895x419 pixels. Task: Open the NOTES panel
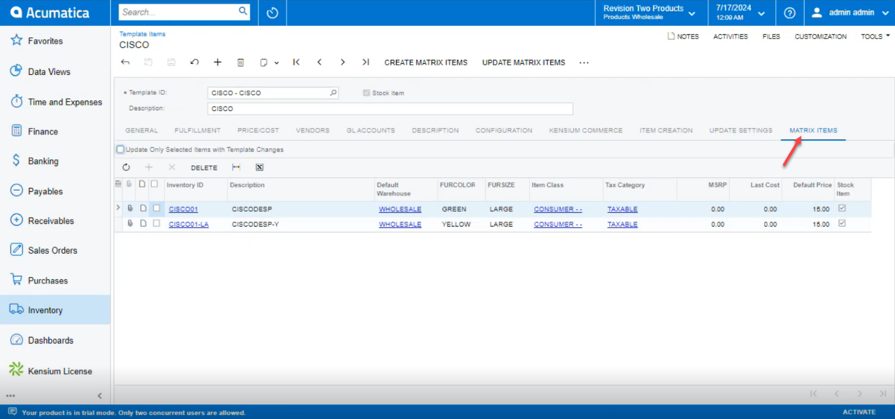pos(683,36)
